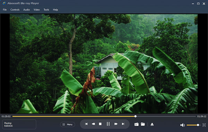Skip to next chapter

click(x=123, y=124)
